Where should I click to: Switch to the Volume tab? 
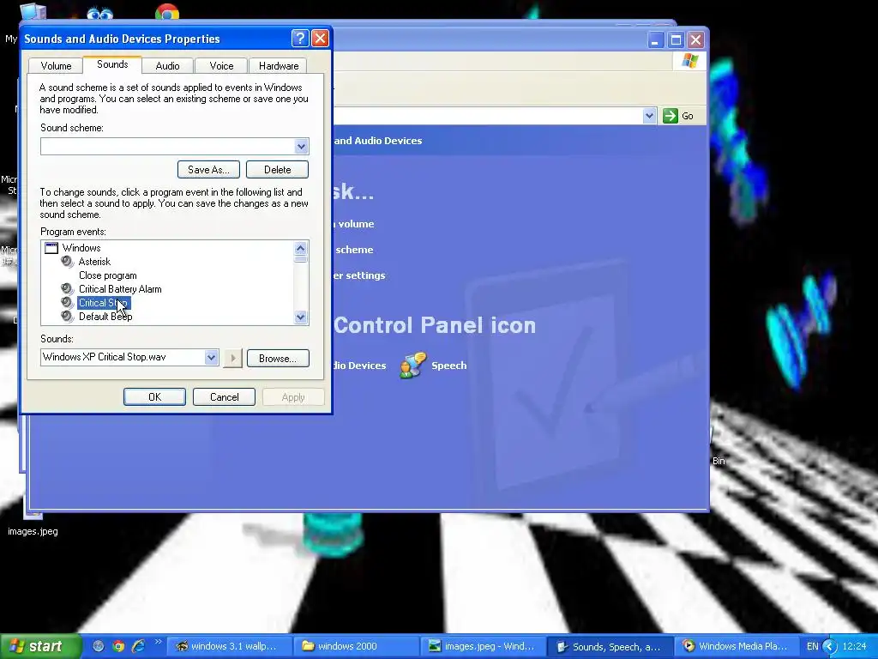click(56, 65)
